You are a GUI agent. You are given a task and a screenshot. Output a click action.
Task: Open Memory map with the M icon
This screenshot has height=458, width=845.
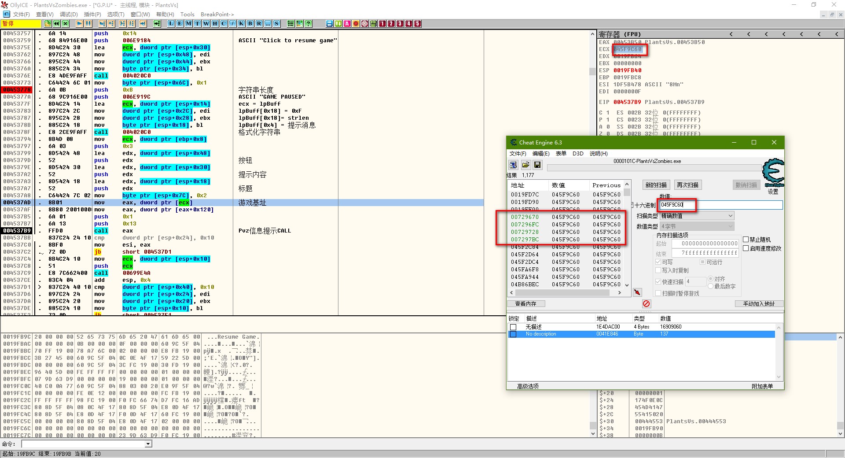[x=188, y=24]
